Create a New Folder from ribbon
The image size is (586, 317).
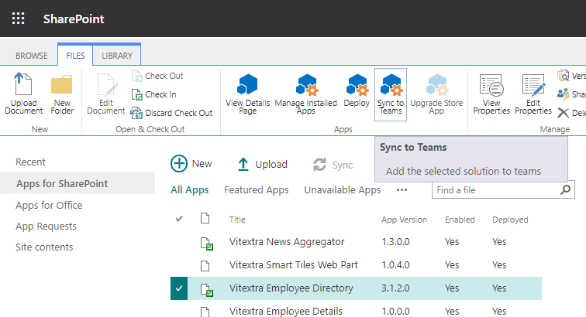pos(62,94)
